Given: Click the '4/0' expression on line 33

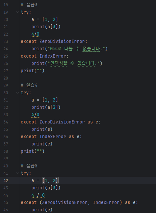Looking at the screenshot, I should (x=35, y=114).
